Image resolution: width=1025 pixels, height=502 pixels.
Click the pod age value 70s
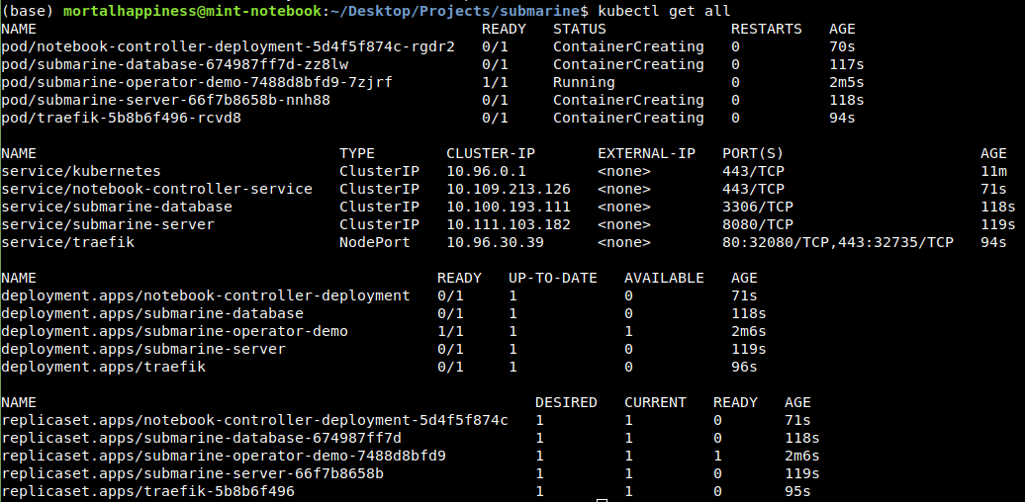click(842, 47)
